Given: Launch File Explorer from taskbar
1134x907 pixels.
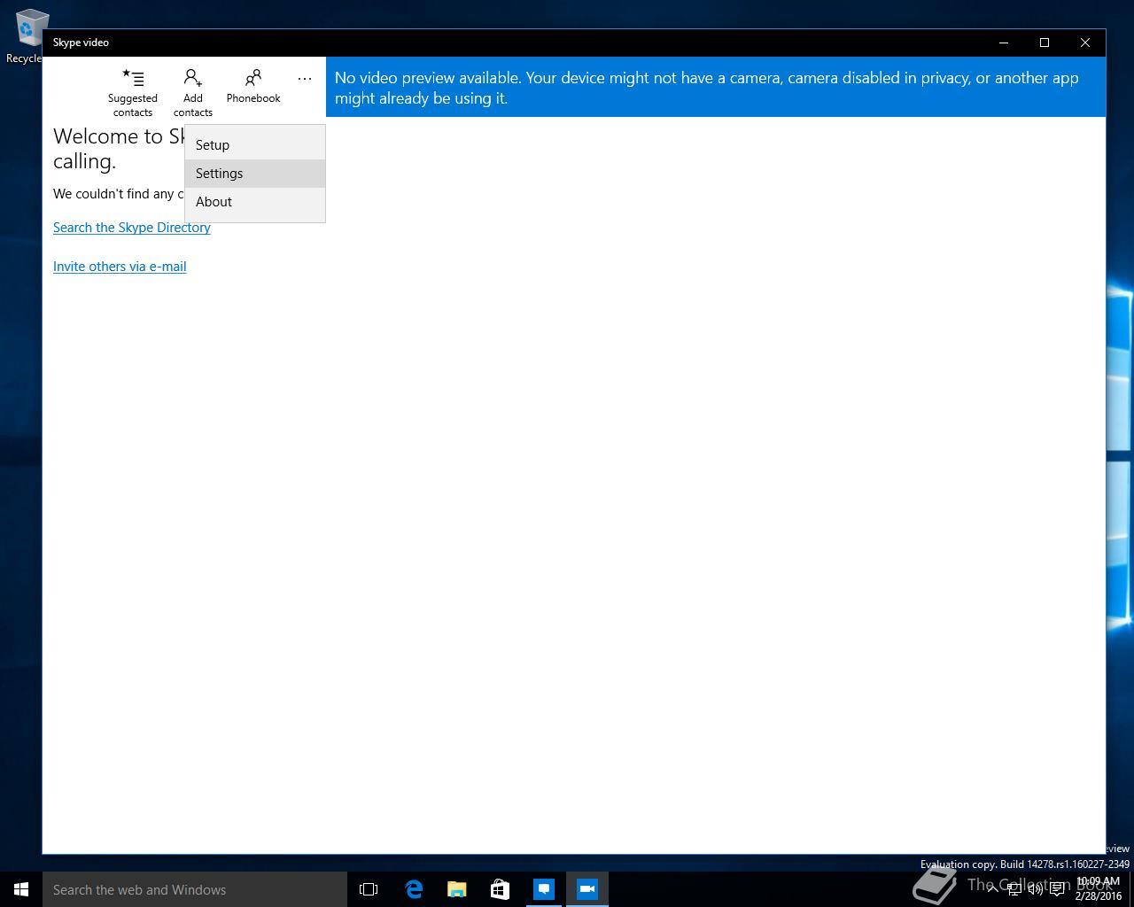Looking at the screenshot, I should tap(457, 889).
